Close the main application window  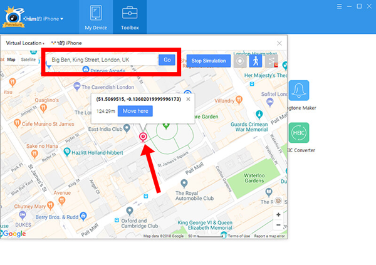tap(369, 6)
